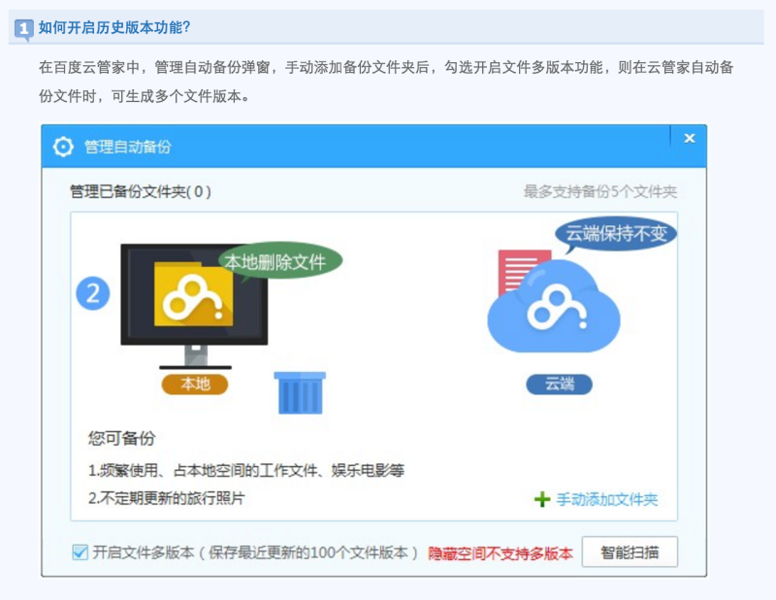Toggle the 开启文件多版本 checkbox
Image resolution: width=776 pixels, height=600 pixels.
click(80, 552)
